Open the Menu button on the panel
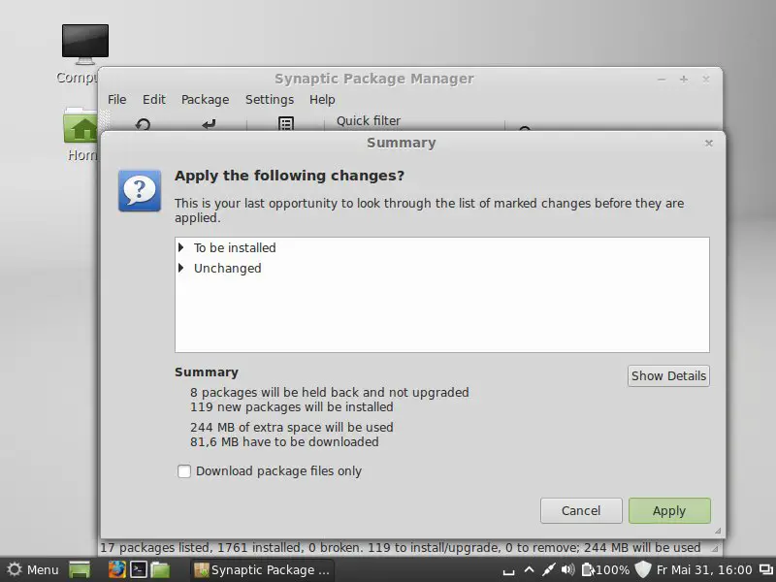776x582 pixels. click(33, 570)
